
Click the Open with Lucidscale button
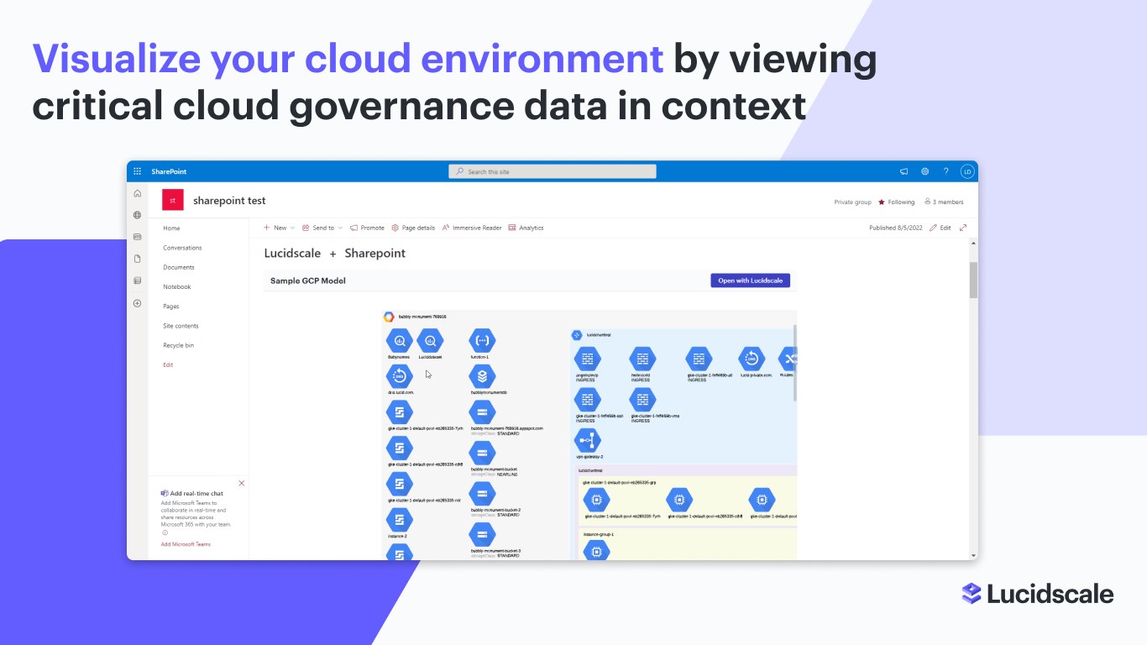pos(750,281)
